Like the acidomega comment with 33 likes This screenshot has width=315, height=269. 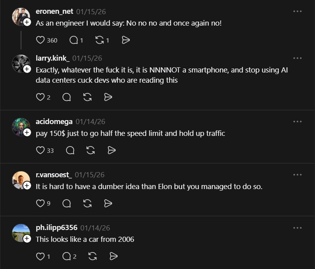41,150
